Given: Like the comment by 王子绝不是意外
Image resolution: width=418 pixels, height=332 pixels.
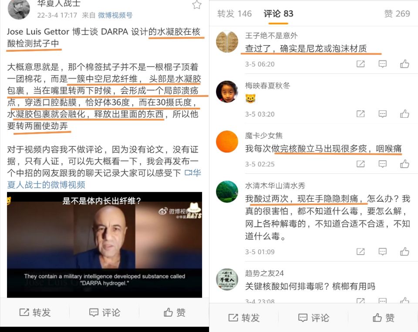Looking at the screenshot, I should tap(405, 64).
